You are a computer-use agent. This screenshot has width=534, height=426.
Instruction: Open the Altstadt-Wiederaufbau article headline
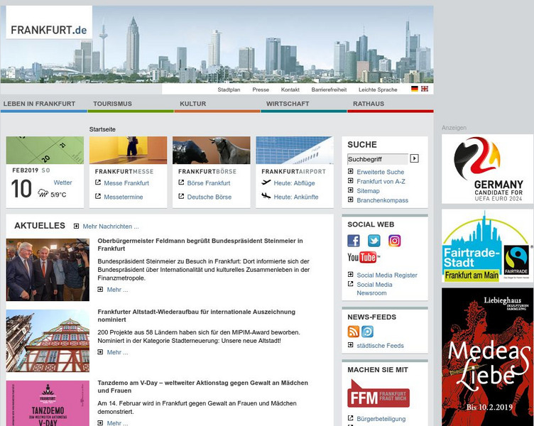tap(197, 316)
